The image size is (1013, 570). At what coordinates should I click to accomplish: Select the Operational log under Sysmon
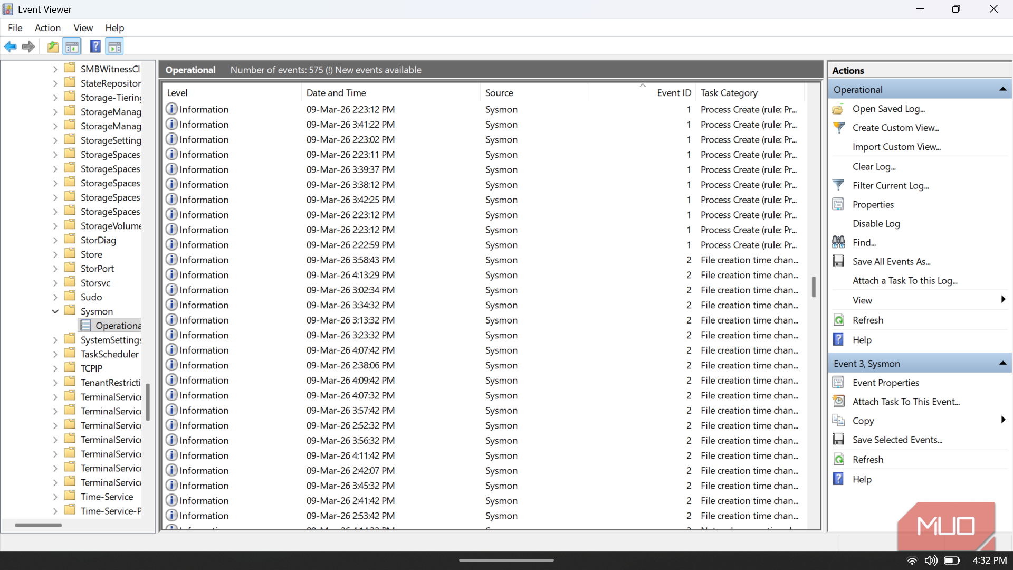[111, 326]
